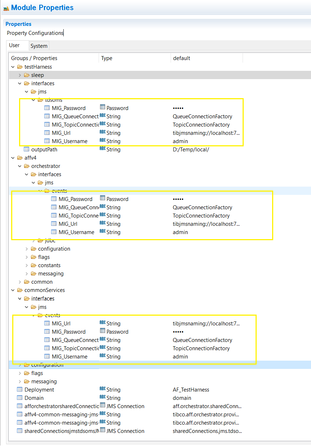Click the sharedConnections.jms.tdso... value
This screenshot has width=311, height=448.
tap(207, 431)
